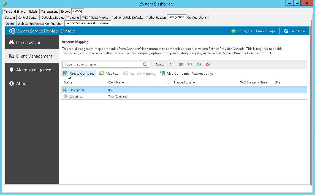Viewport: 315px width, 195px height.
Task: Click Map Companies Automatically button
Action: coord(187,73)
